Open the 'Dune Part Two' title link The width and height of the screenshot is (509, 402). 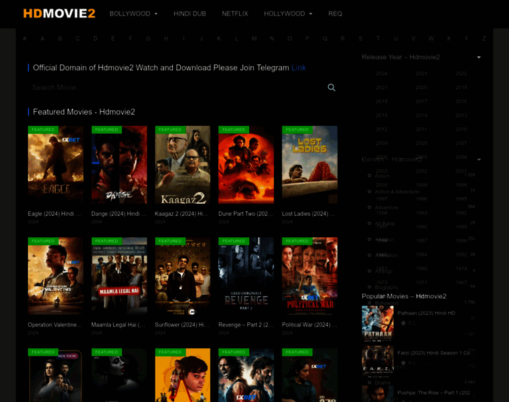click(246, 214)
